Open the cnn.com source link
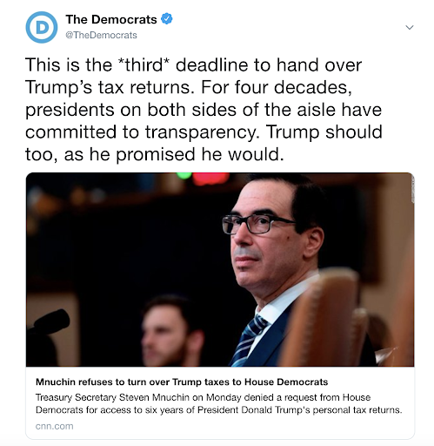 [x=54, y=426]
